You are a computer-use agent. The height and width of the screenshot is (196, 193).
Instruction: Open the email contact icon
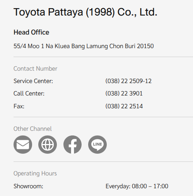(x=23, y=144)
